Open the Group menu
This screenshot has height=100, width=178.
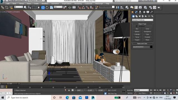tap(21, 4)
